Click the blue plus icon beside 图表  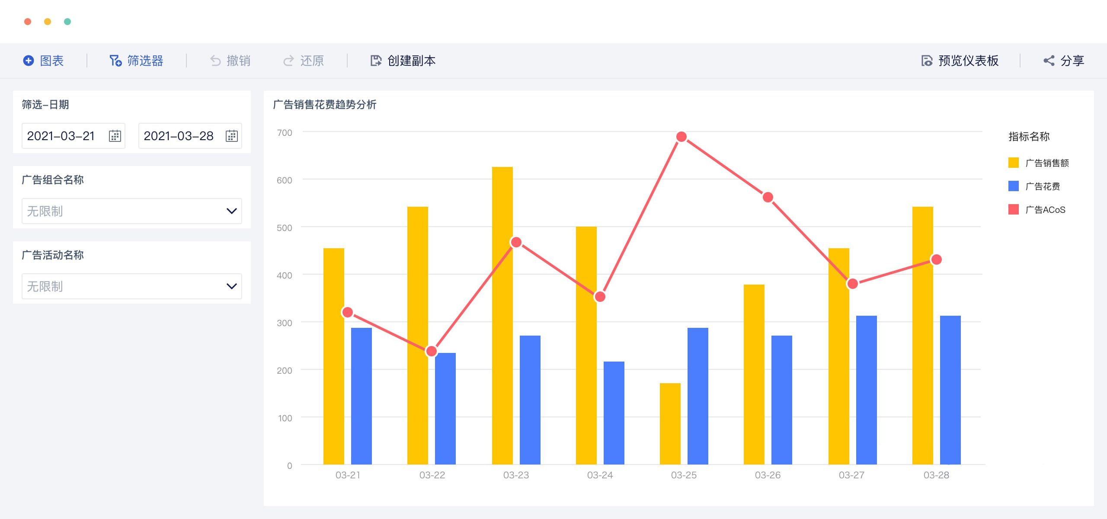point(29,61)
